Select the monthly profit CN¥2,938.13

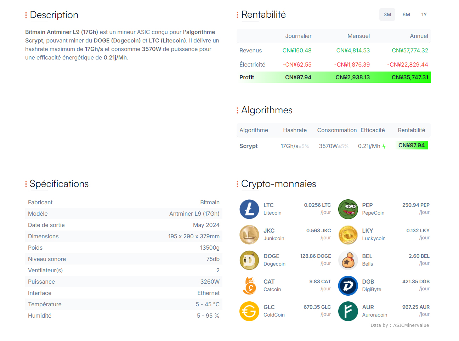[352, 77]
